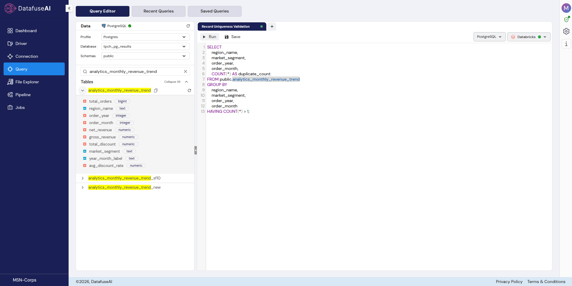The height and width of the screenshot is (286, 572).
Task: Click the bigint badge on total_orders
Action: click(x=122, y=101)
